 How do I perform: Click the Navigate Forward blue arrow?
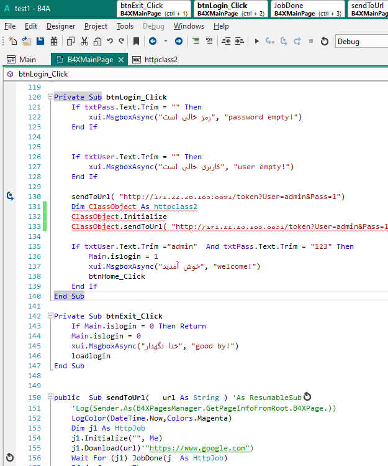(179, 41)
